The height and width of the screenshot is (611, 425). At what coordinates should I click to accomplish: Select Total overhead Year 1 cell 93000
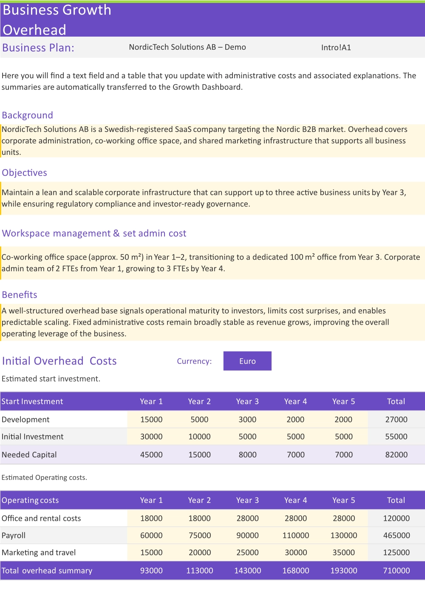151,571
